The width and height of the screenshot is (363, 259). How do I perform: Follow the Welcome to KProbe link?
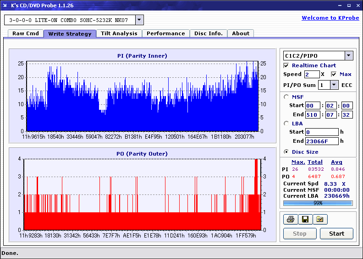coord(329,18)
